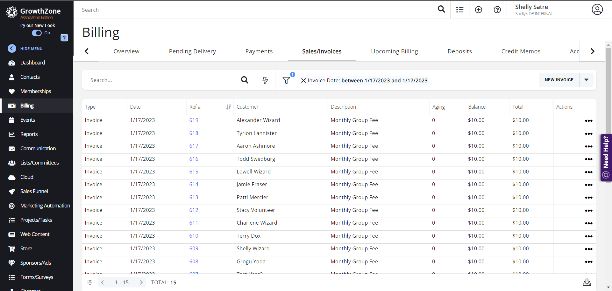This screenshot has height=291, width=612.
Task: Open the user profile avatar icon
Action: [x=597, y=10]
